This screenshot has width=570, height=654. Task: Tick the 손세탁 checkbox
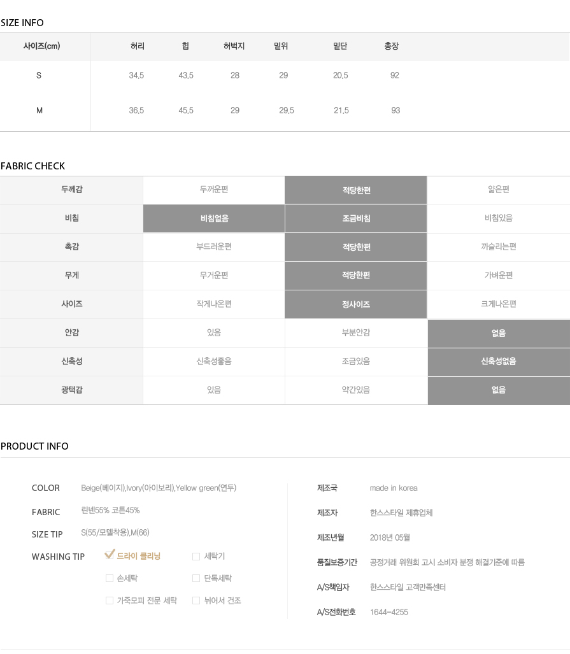[110, 578]
